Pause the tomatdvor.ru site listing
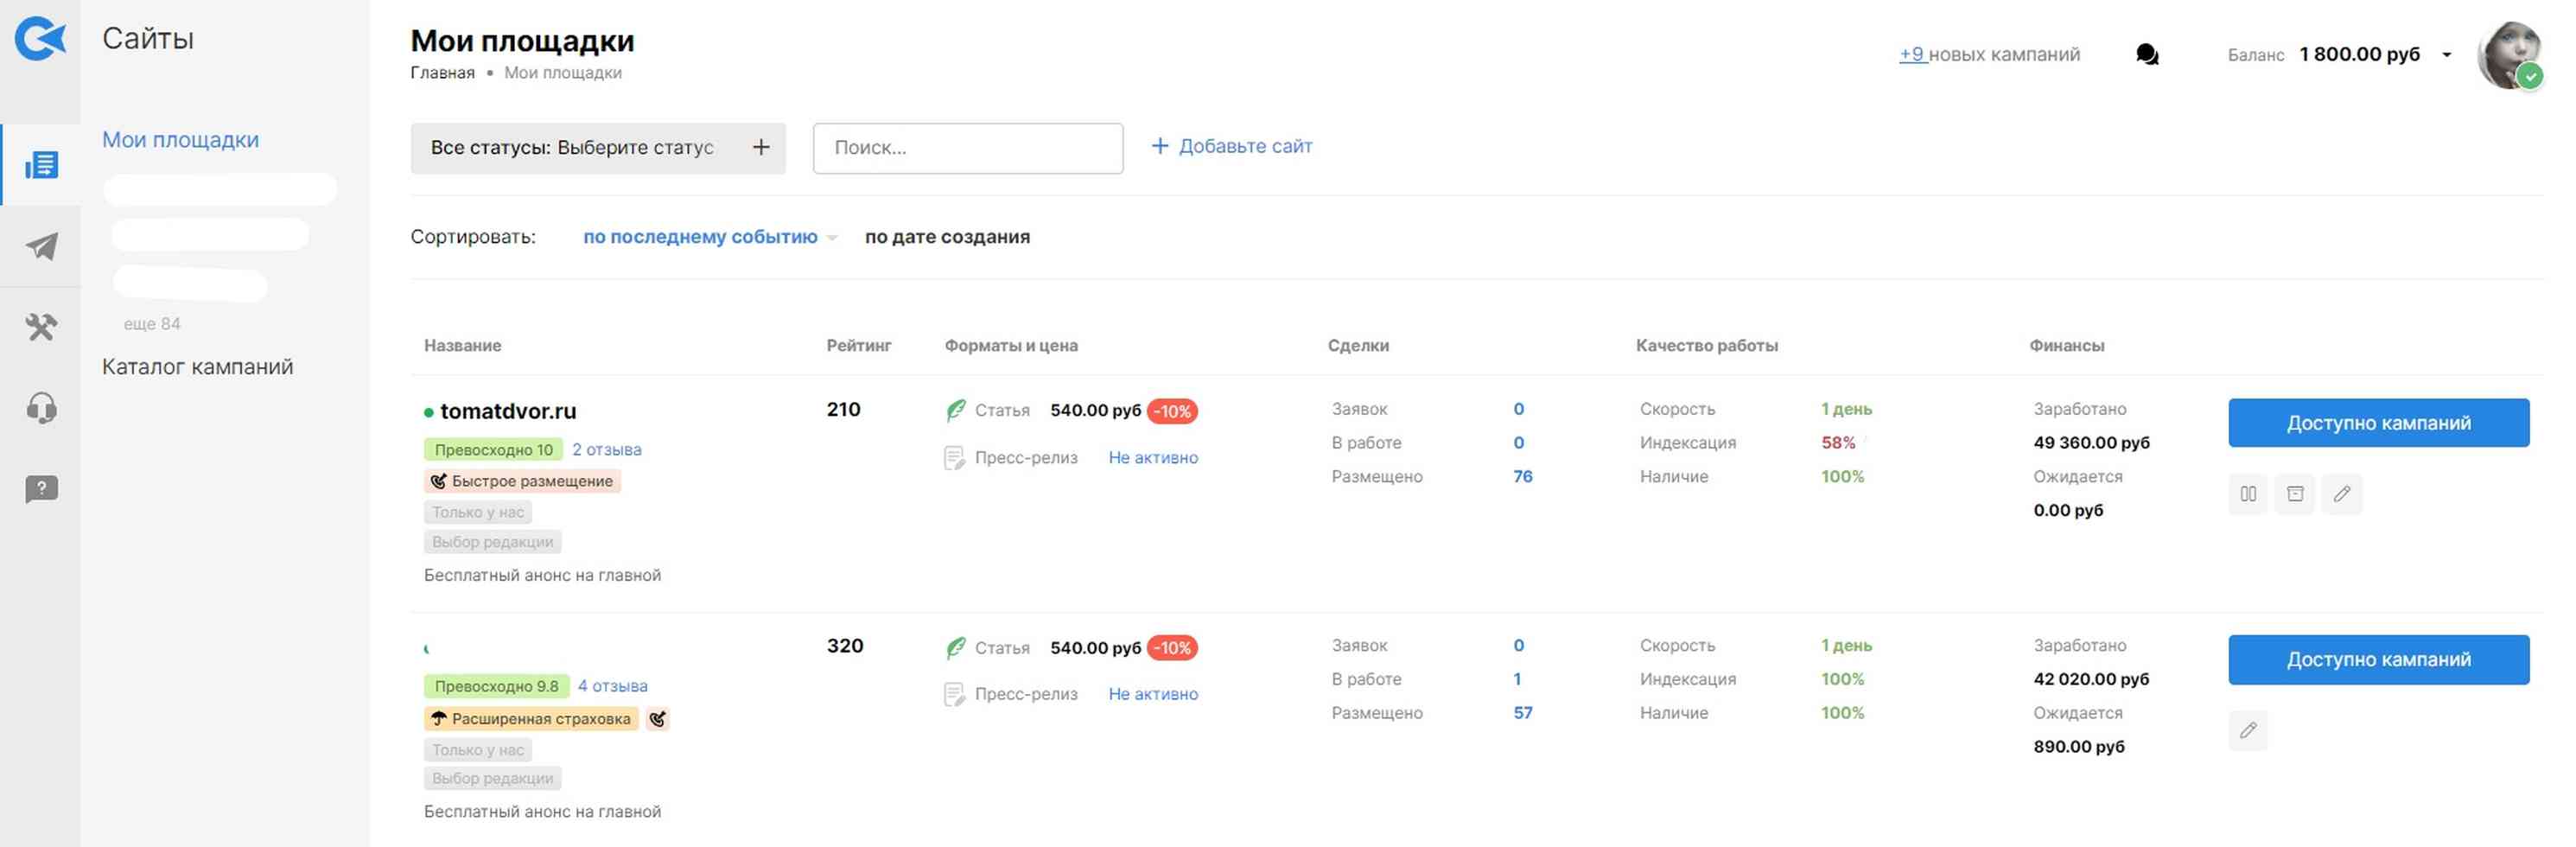Image resolution: width=2576 pixels, height=847 pixels. (2248, 494)
